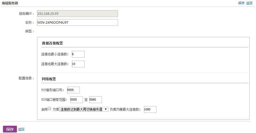Screen dimensions: 256x133
Task: Click the TCP服务端口号 input field
Action: [x=73, y=90]
